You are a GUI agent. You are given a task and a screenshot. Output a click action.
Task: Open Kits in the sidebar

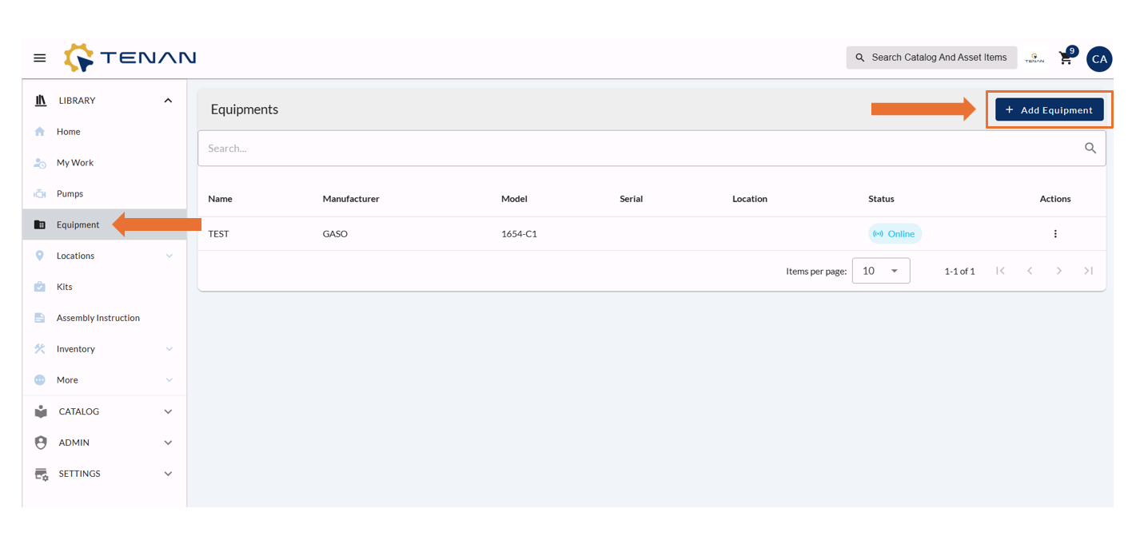(x=104, y=287)
